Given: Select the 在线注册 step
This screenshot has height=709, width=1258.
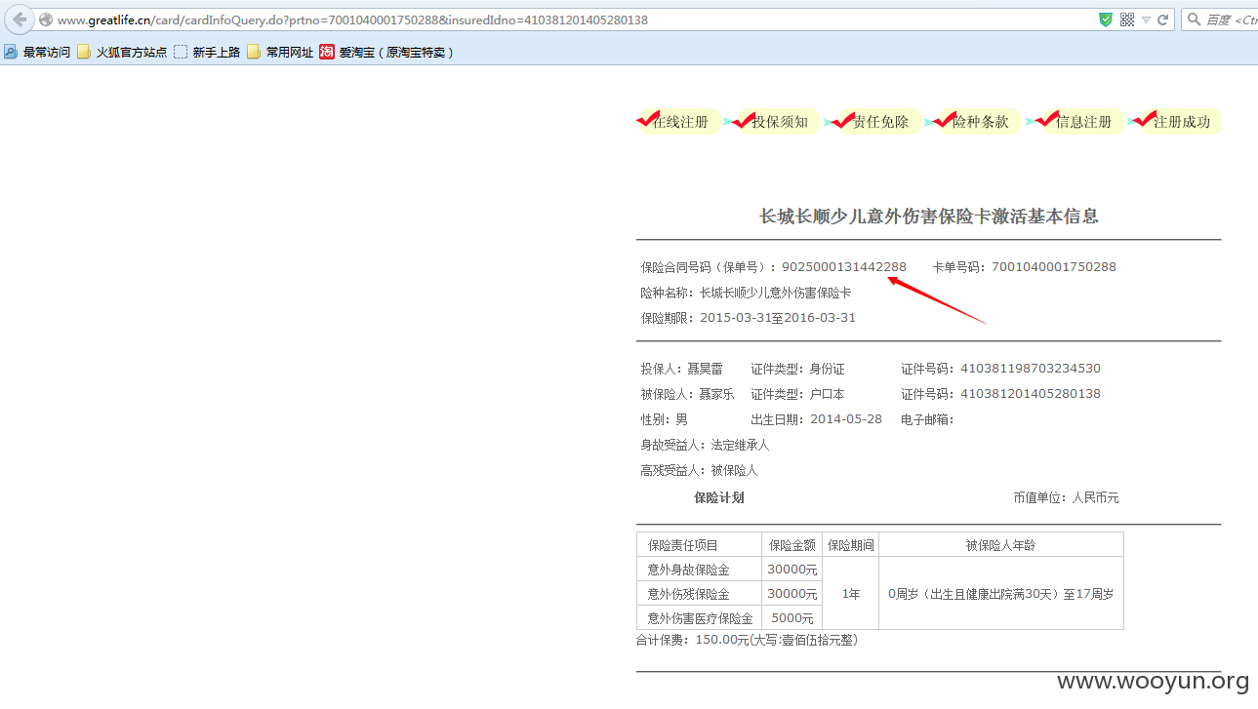Looking at the screenshot, I should pyautogui.click(x=678, y=122).
